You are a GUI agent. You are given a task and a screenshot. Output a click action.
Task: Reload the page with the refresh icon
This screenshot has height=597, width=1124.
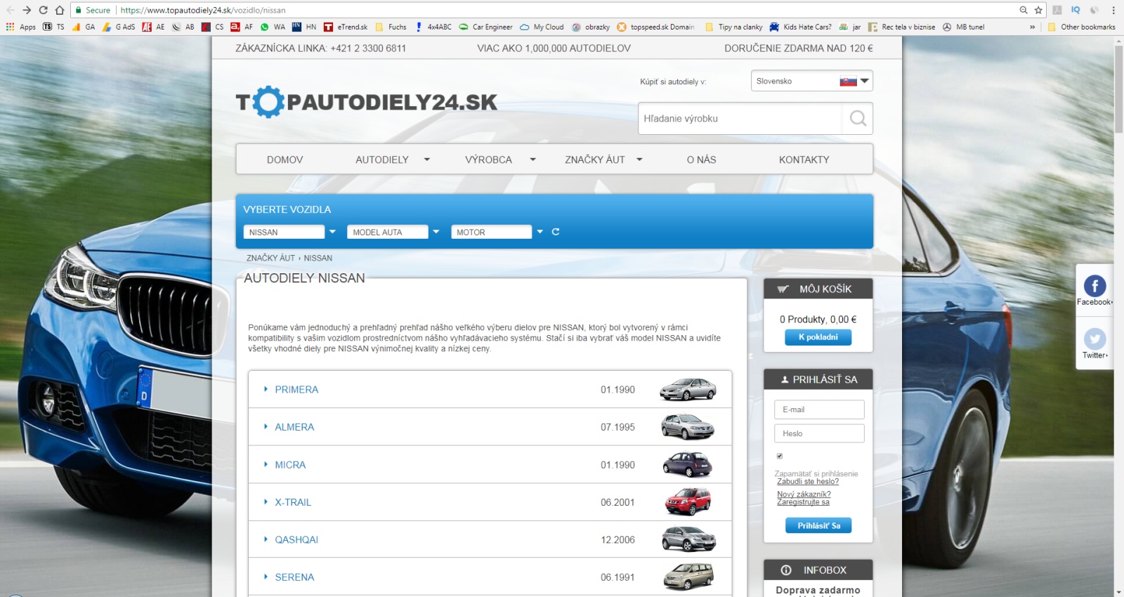pos(44,10)
